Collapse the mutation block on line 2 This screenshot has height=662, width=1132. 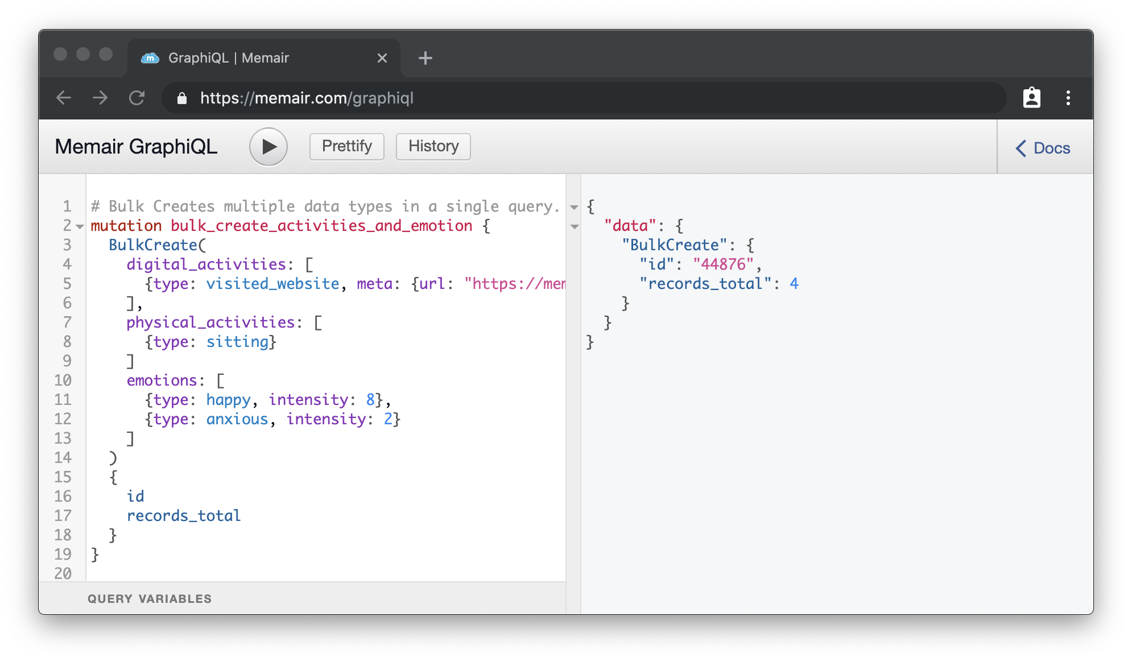coord(80,226)
